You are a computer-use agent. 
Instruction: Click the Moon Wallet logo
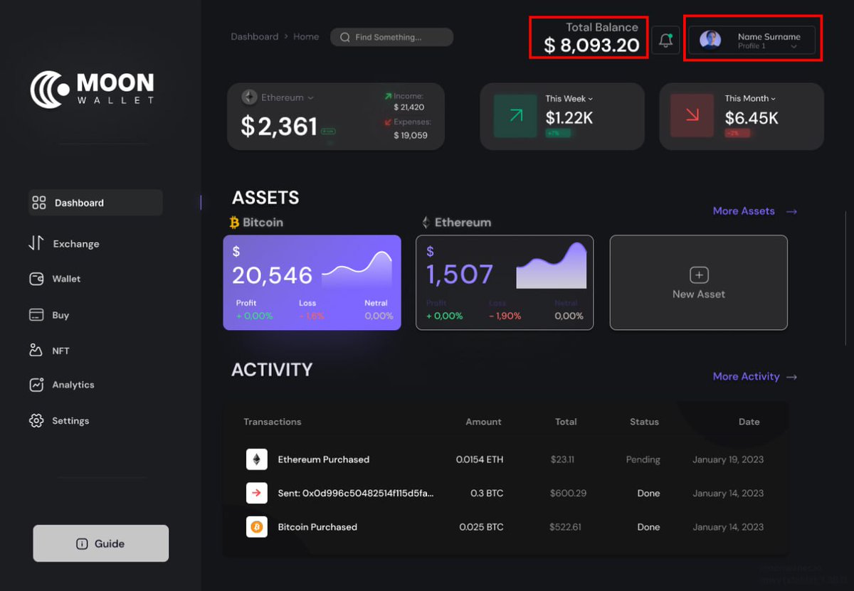93,88
